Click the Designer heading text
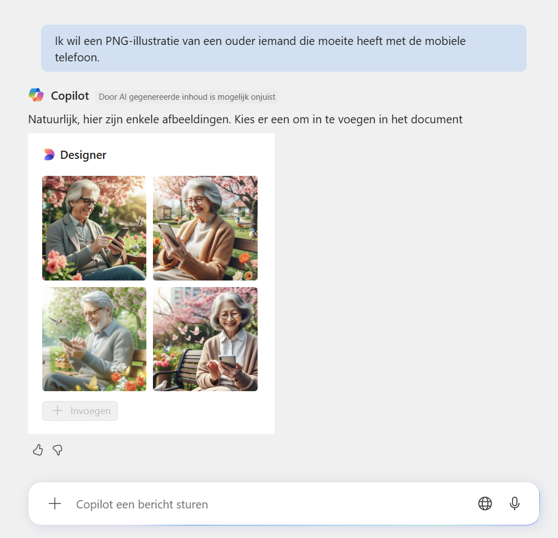 [83, 155]
